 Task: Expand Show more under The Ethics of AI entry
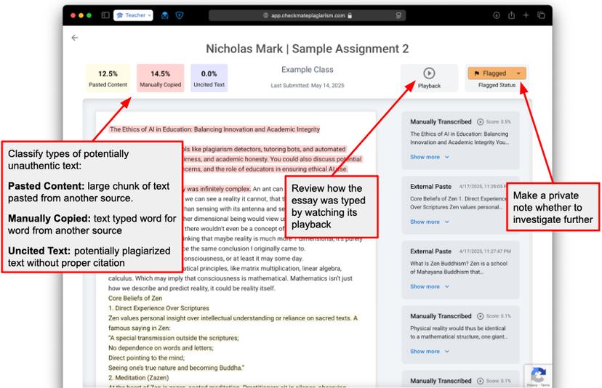tap(429, 157)
